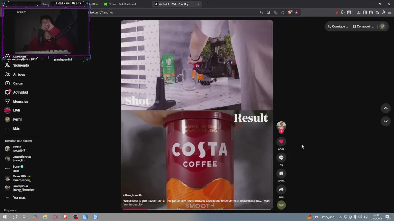This screenshot has width=394, height=221.
Task: Toggle the browser sidebar panel icon
Action: coord(365,12)
